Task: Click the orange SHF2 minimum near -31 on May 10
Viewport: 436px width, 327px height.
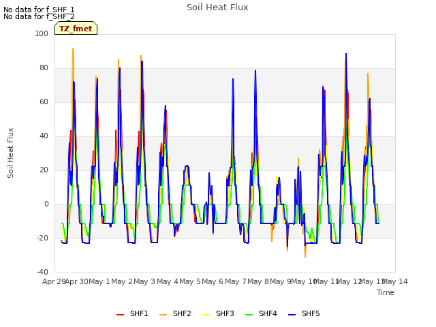Action: point(305,257)
